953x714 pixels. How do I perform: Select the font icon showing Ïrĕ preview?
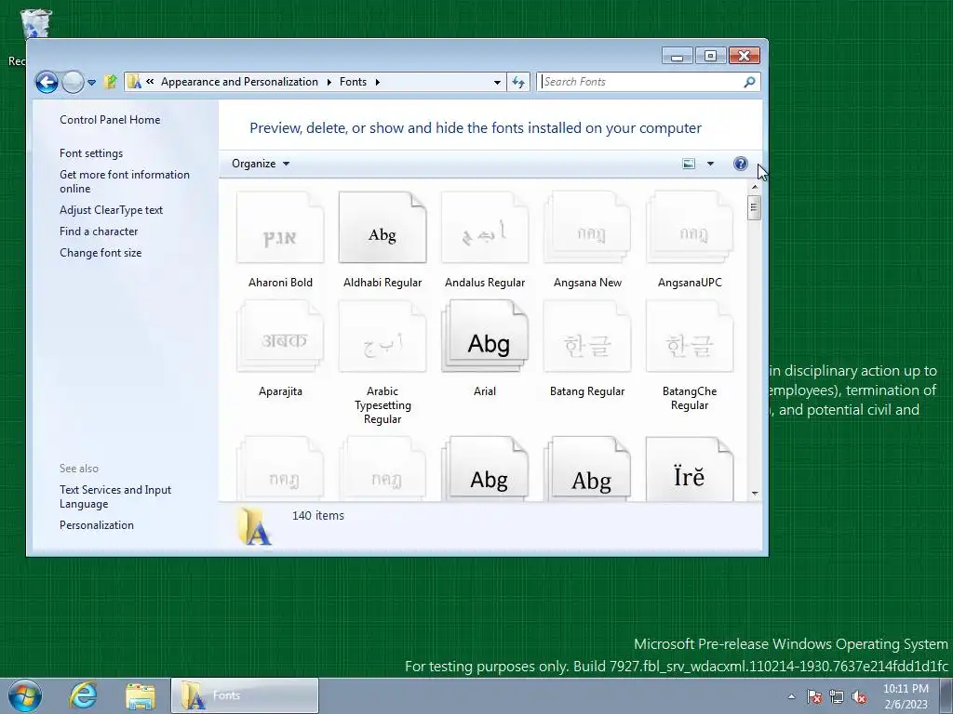(x=690, y=469)
